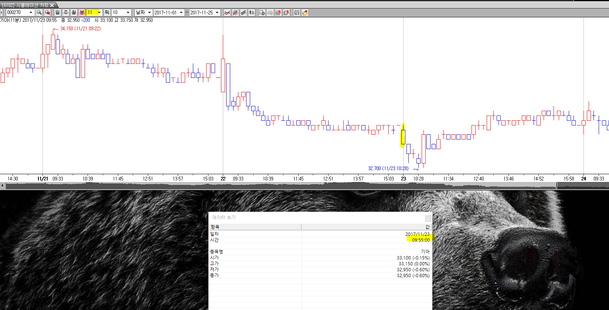Close the 시뮬레이션 차트 tab

click(x=52, y=5)
